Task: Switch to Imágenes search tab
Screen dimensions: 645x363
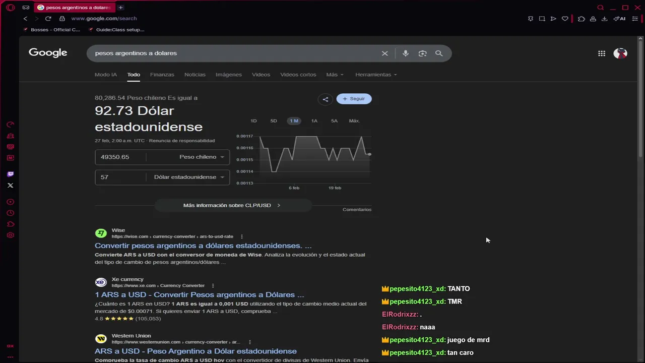Action: [229, 75]
